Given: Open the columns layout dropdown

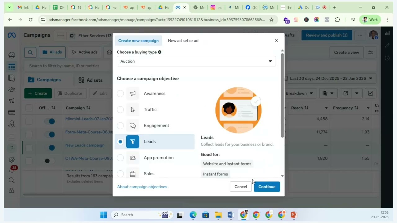Looking at the screenshot, I should [328, 93].
